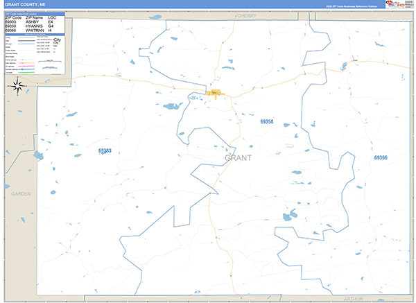This screenshot has width=416, height=303.
Task: Click the 69350 ZIP label on map
Action: (x=267, y=122)
